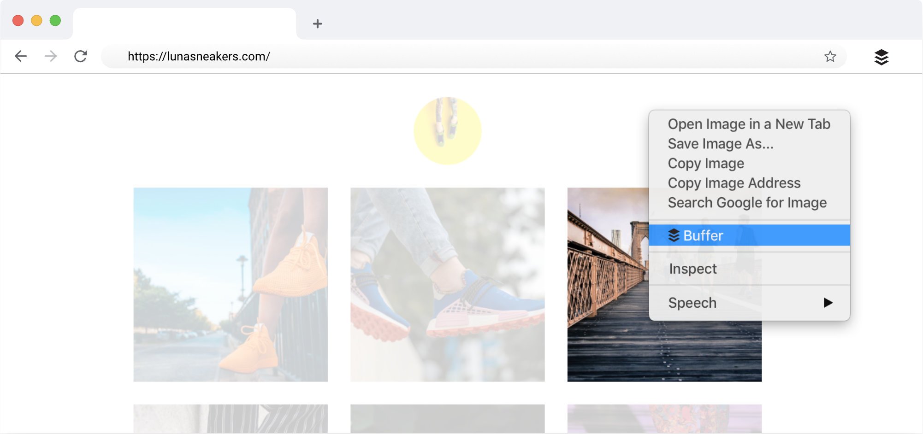923x434 pixels.
Task: Click the Buffer extension icon in the toolbar
Action: click(882, 57)
